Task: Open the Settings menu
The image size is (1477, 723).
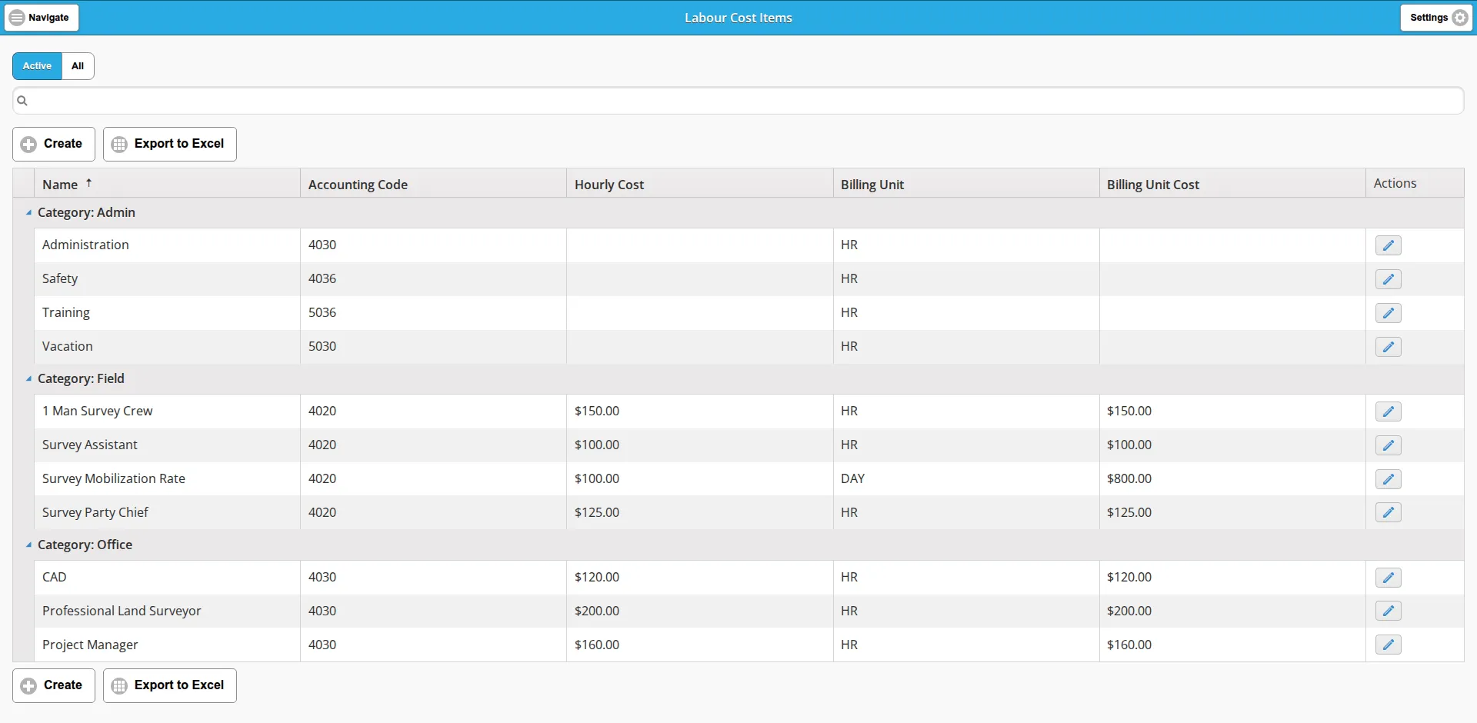Action: 1435,18
